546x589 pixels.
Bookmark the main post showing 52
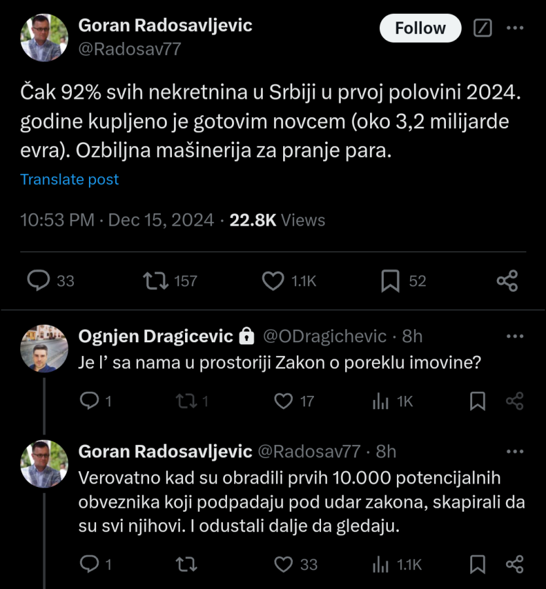click(390, 281)
